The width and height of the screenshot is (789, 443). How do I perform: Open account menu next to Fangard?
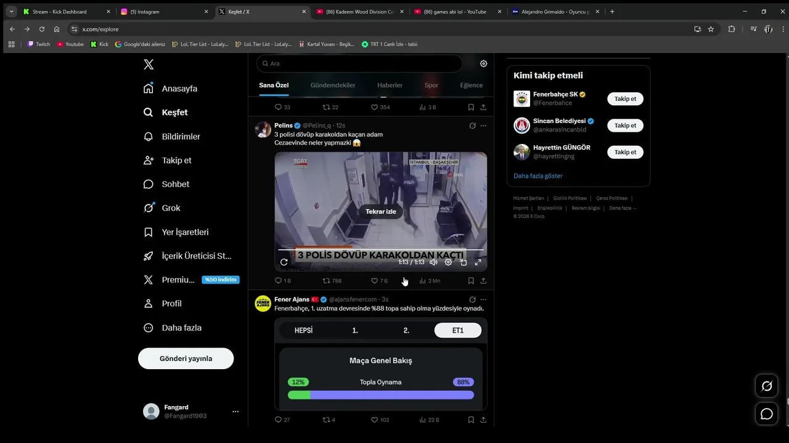pyautogui.click(x=235, y=411)
